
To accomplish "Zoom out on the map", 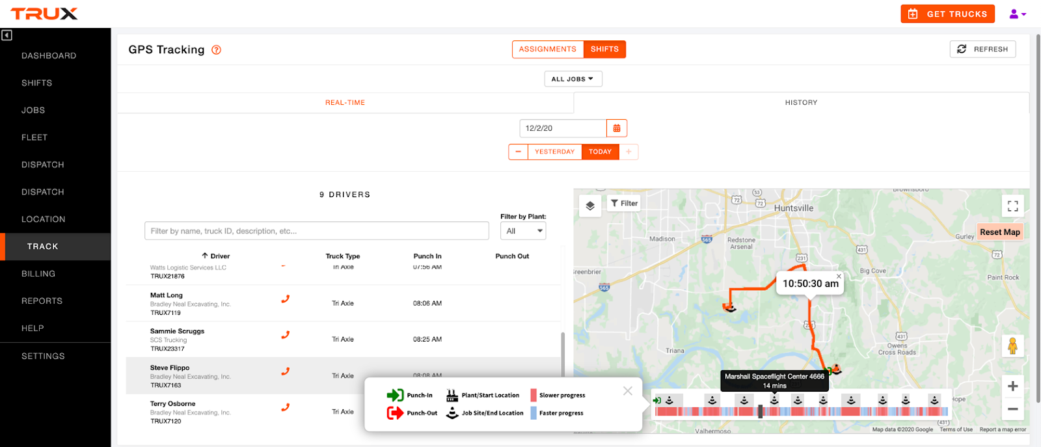I will point(1013,409).
